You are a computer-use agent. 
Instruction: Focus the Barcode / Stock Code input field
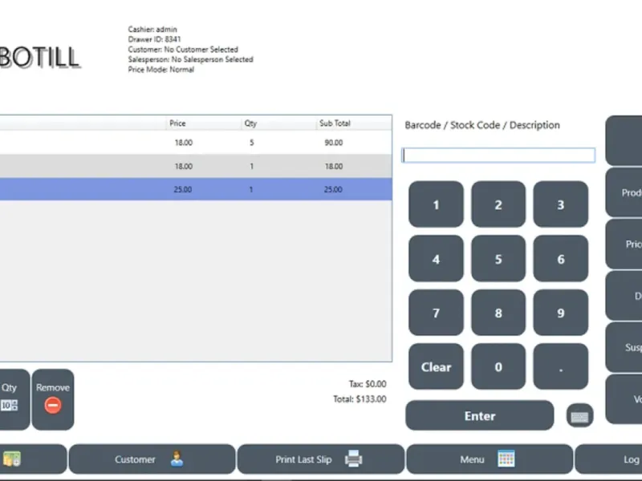tap(498, 156)
